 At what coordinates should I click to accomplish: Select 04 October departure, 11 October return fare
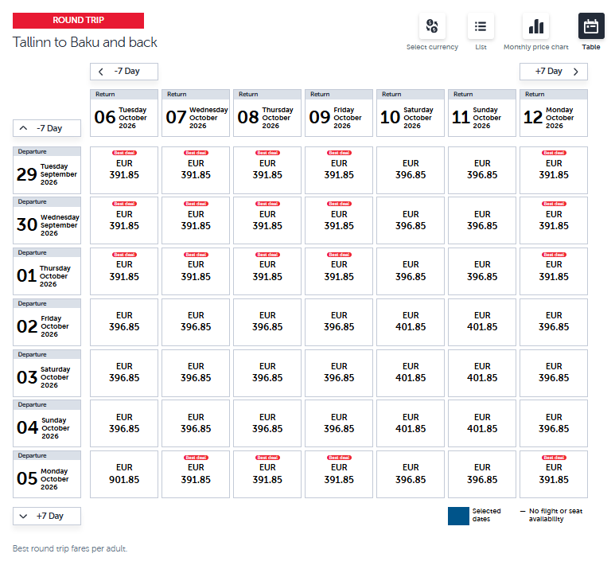pyautogui.click(x=482, y=423)
